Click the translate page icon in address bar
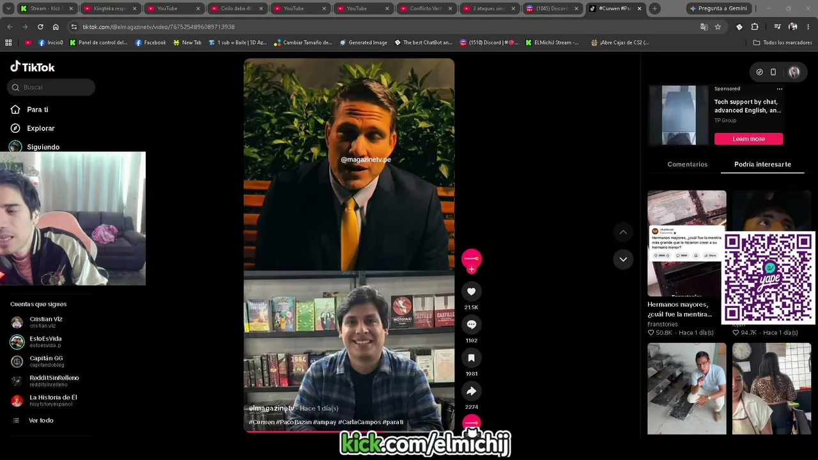 pyautogui.click(x=704, y=27)
